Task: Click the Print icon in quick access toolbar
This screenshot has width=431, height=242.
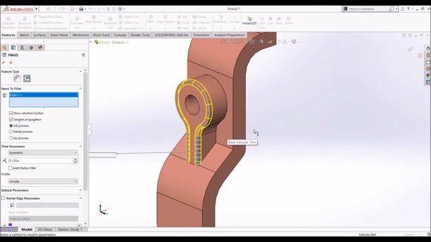Action: click(81, 9)
